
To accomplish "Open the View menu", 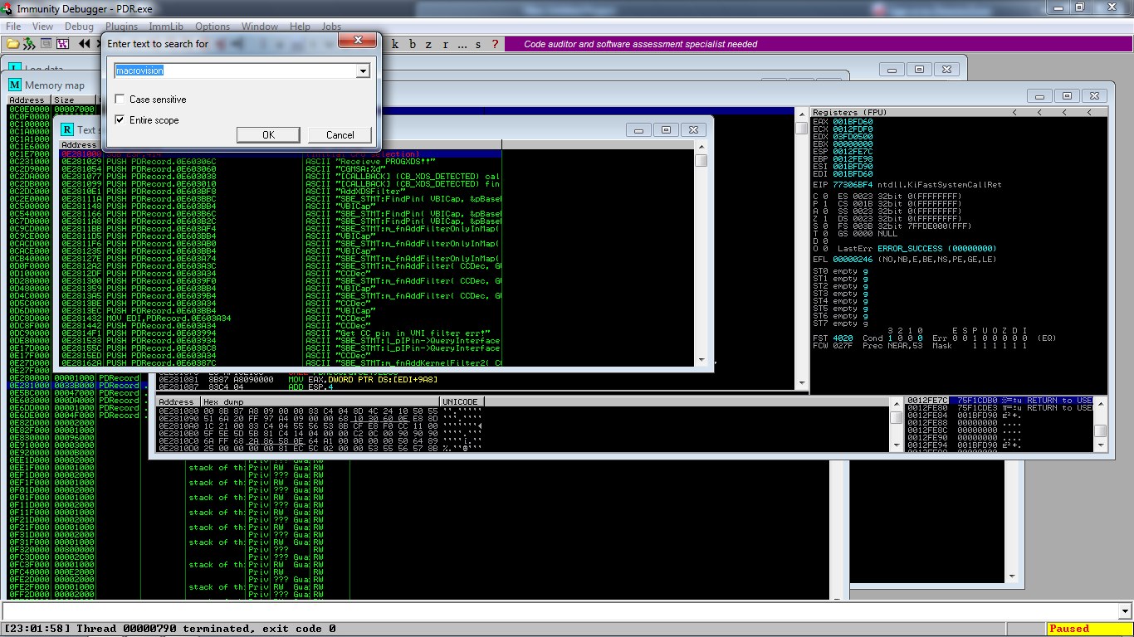I will (x=43, y=27).
